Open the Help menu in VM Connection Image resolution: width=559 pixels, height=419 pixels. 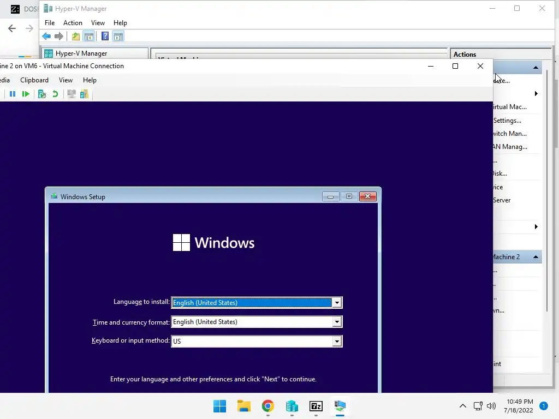(90, 80)
